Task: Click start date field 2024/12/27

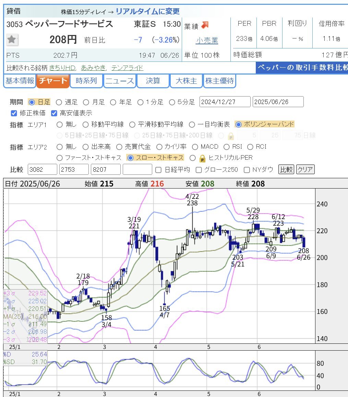Action: click(x=225, y=102)
